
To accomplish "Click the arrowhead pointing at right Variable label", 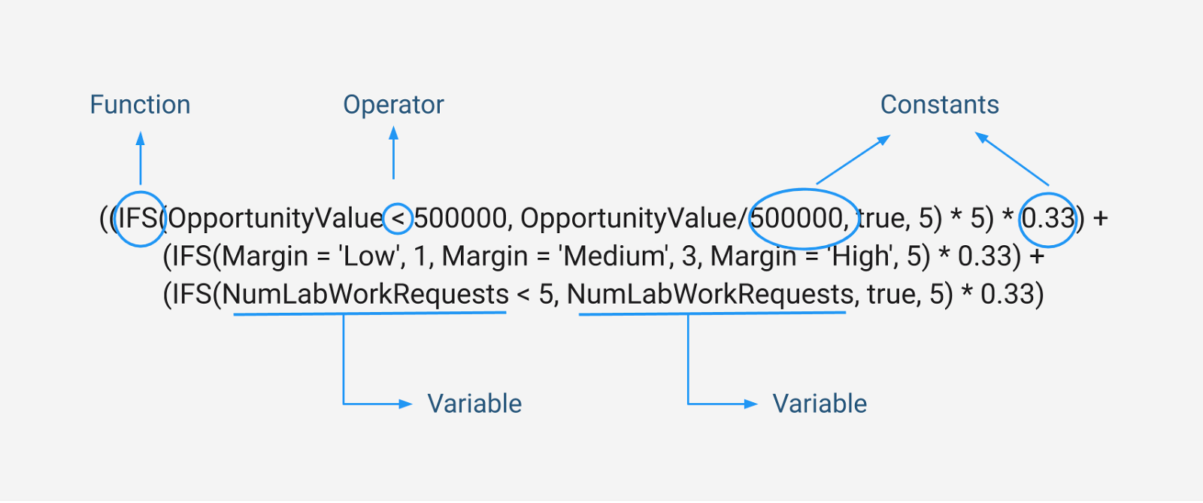I will click(751, 404).
